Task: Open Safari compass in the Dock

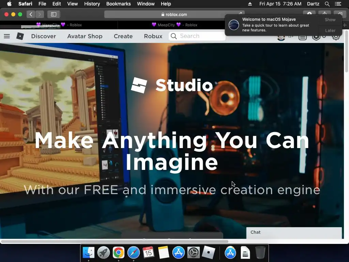Action: pyautogui.click(x=134, y=252)
